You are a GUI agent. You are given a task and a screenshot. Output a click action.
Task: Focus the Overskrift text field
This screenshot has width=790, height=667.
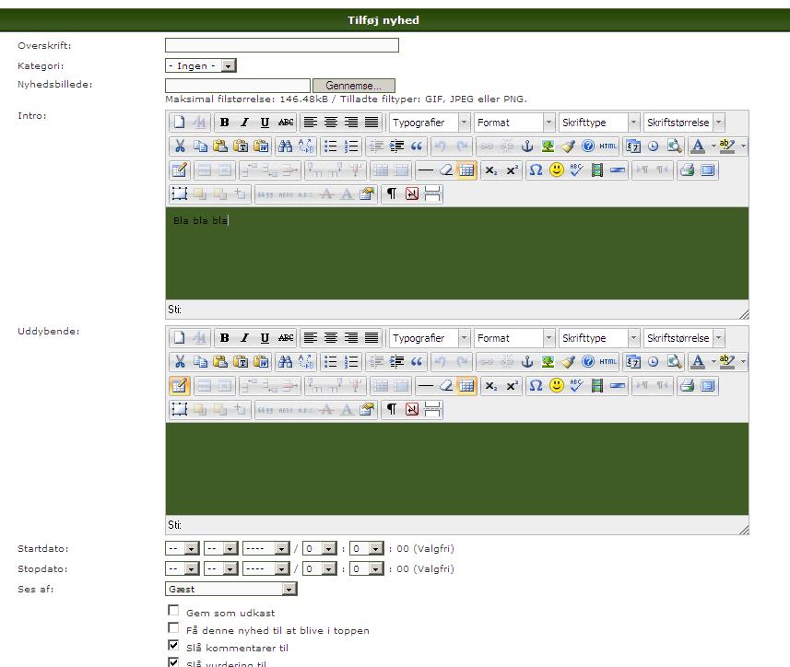pyautogui.click(x=282, y=45)
